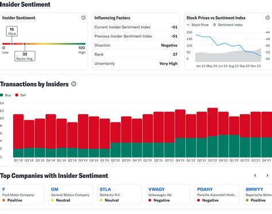Select the TSLA 15 marker on sentiment gauge

12,31
